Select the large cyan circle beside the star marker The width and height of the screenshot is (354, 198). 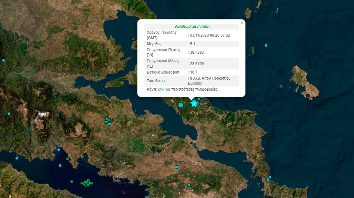pyautogui.click(x=181, y=105)
